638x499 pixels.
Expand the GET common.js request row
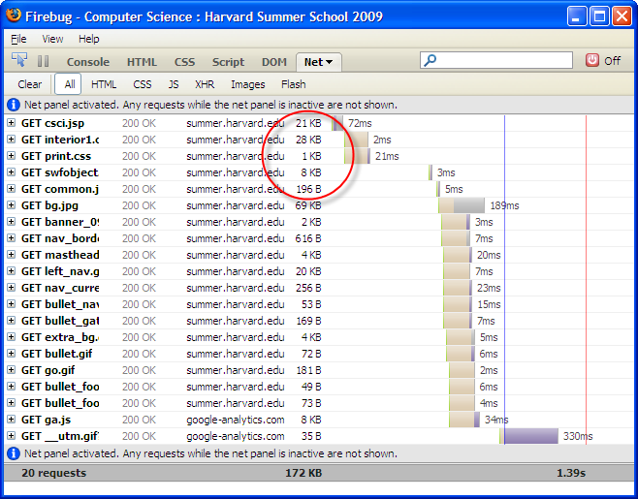pos(11,189)
